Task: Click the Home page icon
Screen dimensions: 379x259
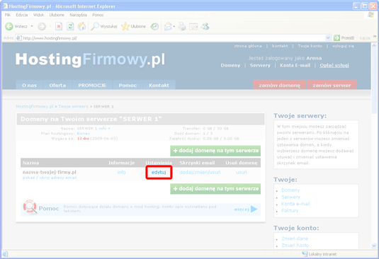Action: click(x=81, y=26)
